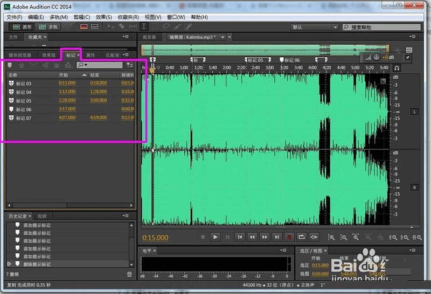This screenshot has width=431, height=294.
Task: Open the workspace dropdown showing 默认
Action: coord(315,27)
